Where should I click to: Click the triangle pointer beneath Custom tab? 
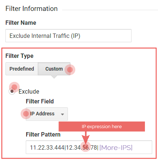[54, 77]
